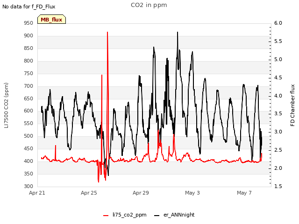The height and width of the screenshot is (224, 299).
Task: Click the 2.5 right axis value
Action: pyautogui.click(x=278, y=150)
